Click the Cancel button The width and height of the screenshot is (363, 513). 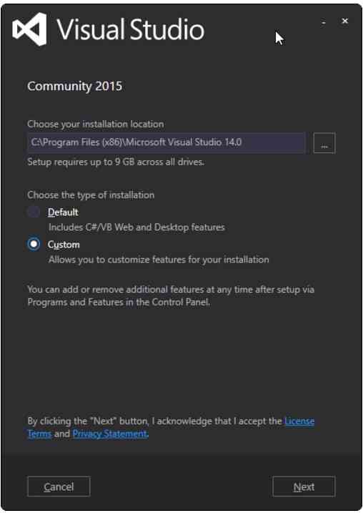coord(59,487)
